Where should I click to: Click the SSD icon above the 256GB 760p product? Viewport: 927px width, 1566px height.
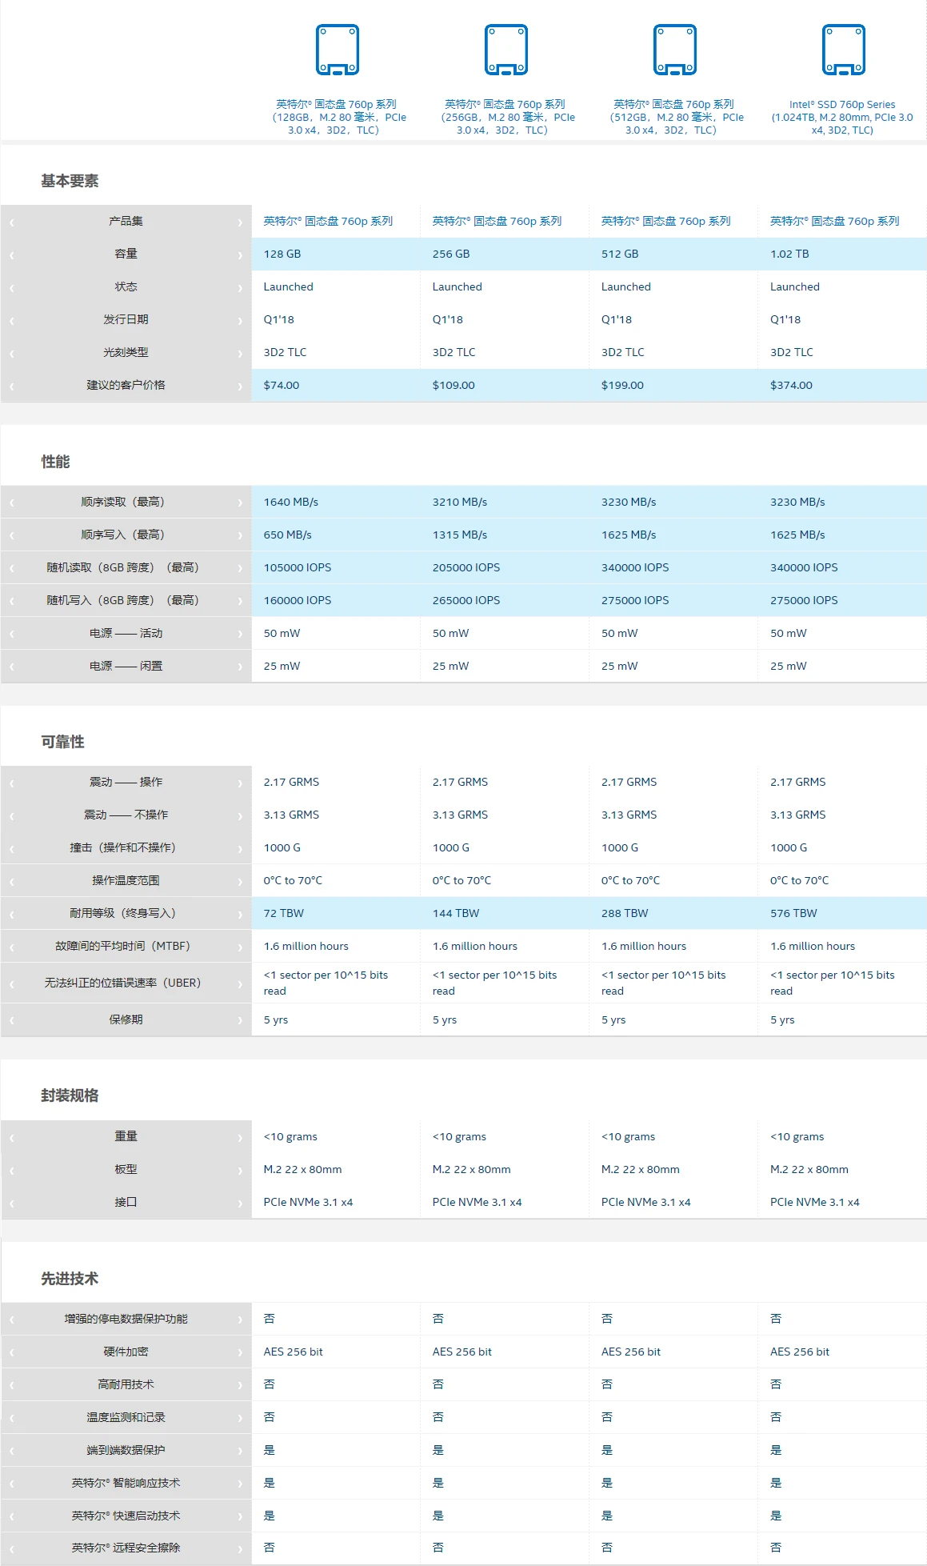[x=505, y=50]
